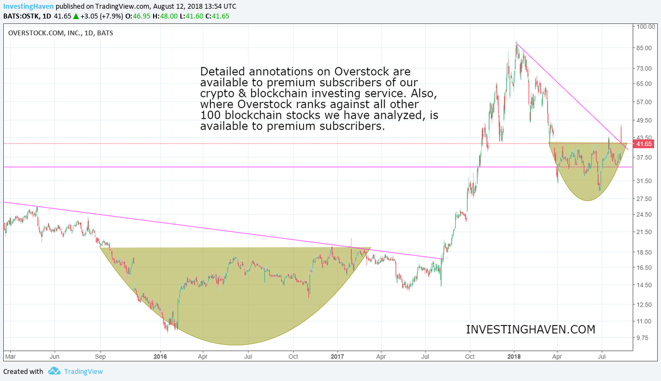661x381 pixels.
Task: Click the OVERSTOCK.COM, INC. chart title
Action: pyautogui.click(x=61, y=33)
